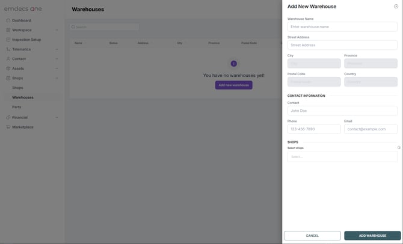403x244 pixels.
Task: Click the info icon beside Select shops
Action: (399, 148)
